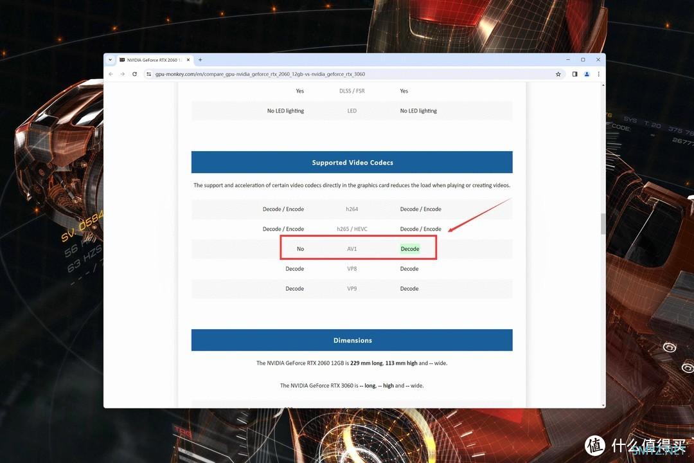This screenshot has width=694, height=463.
Task: Open the Chrome profile menu
Action: (587, 74)
